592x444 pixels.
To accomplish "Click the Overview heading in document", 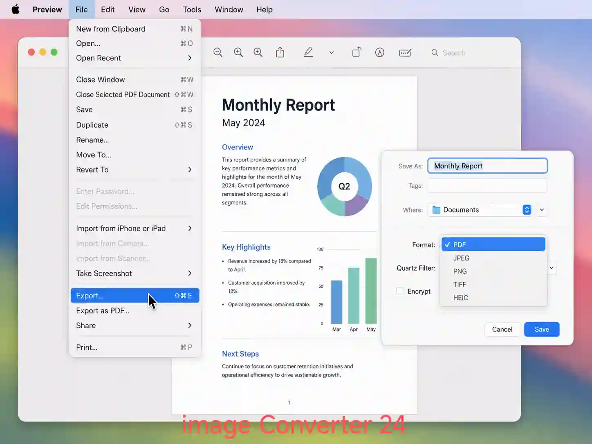I will point(238,147).
